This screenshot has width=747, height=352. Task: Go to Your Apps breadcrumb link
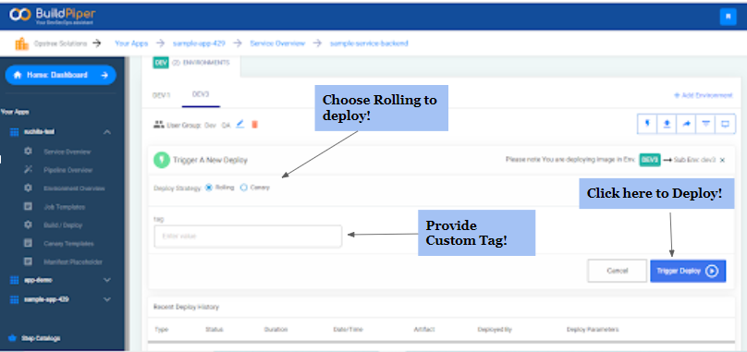(x=131, y=43)
